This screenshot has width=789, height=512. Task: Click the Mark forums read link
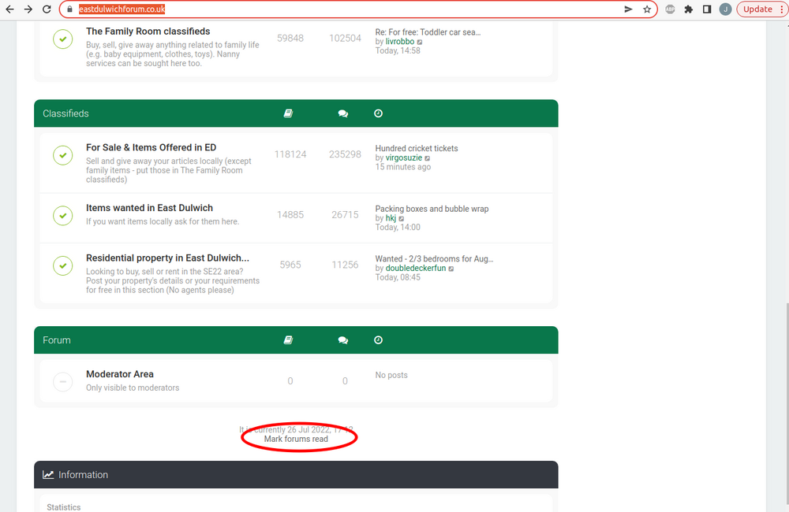(298, 439)
